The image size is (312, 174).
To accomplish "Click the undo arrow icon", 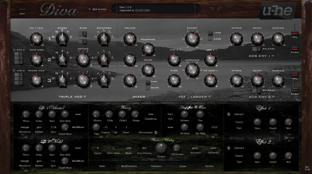I will pos(212,9).
